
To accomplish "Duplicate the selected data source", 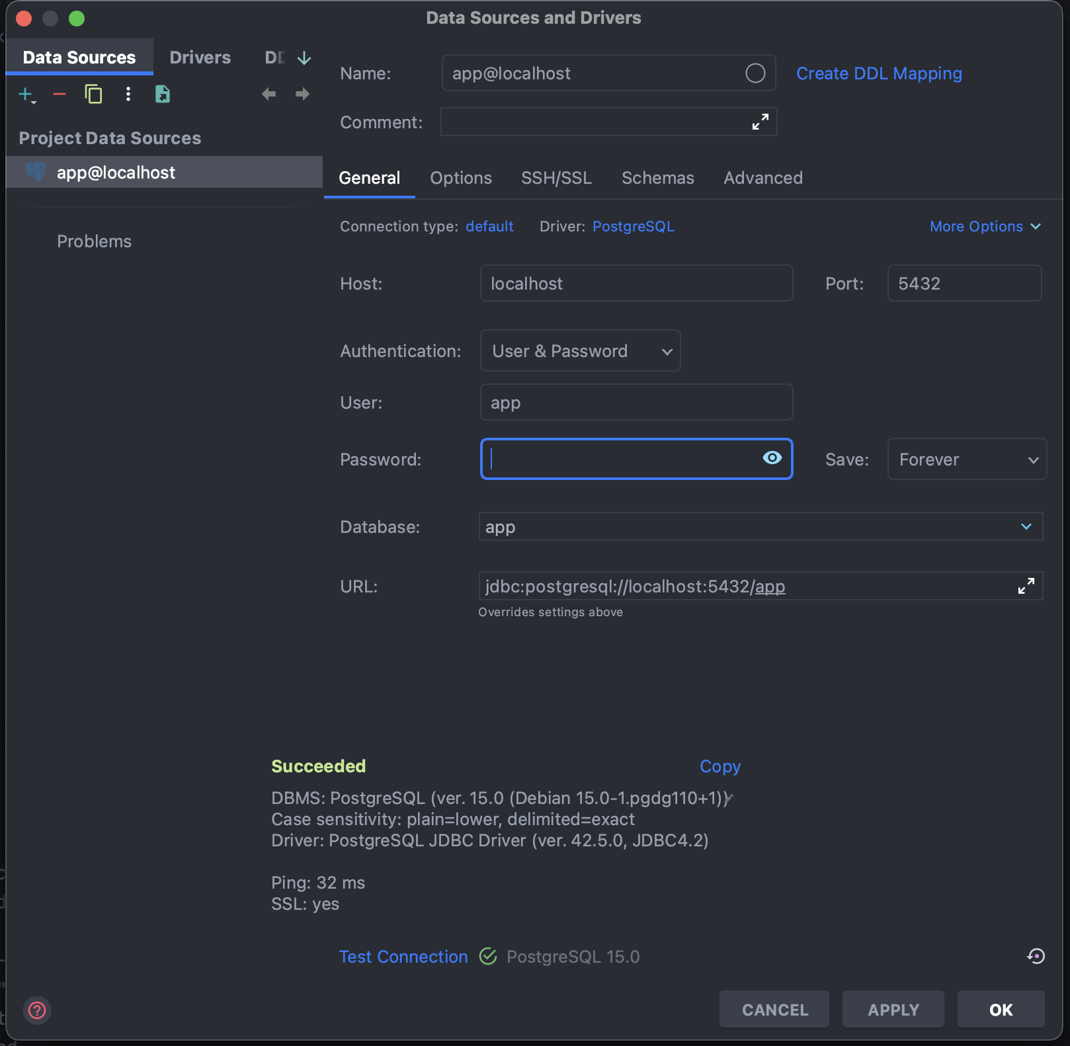I will pyautogui.click(x=94, y=95).
